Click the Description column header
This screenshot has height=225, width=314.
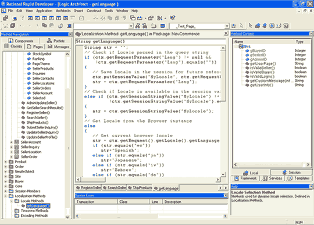195,202
